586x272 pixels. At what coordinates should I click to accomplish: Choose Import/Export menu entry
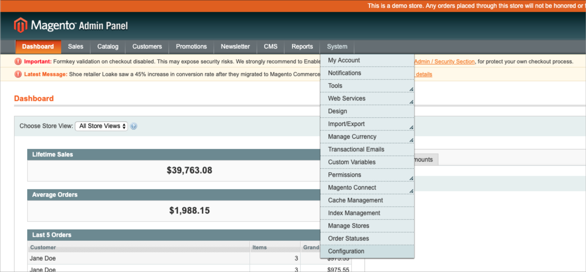(367, 124)
